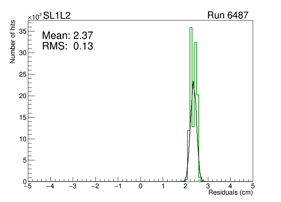Click the Residuals (cm) axis title

(x=231, y=193)
